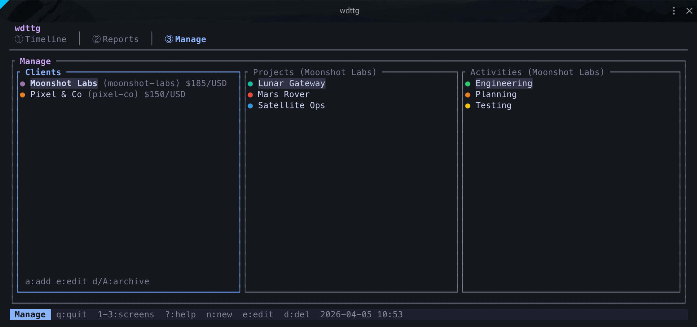
Task: Click the yellow dot beside Testing
Action: coord(468,106)
